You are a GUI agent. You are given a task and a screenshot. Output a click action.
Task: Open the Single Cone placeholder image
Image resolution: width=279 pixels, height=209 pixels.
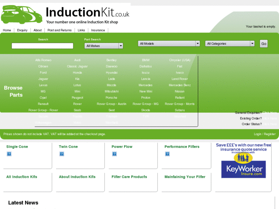tap(9, 154)
